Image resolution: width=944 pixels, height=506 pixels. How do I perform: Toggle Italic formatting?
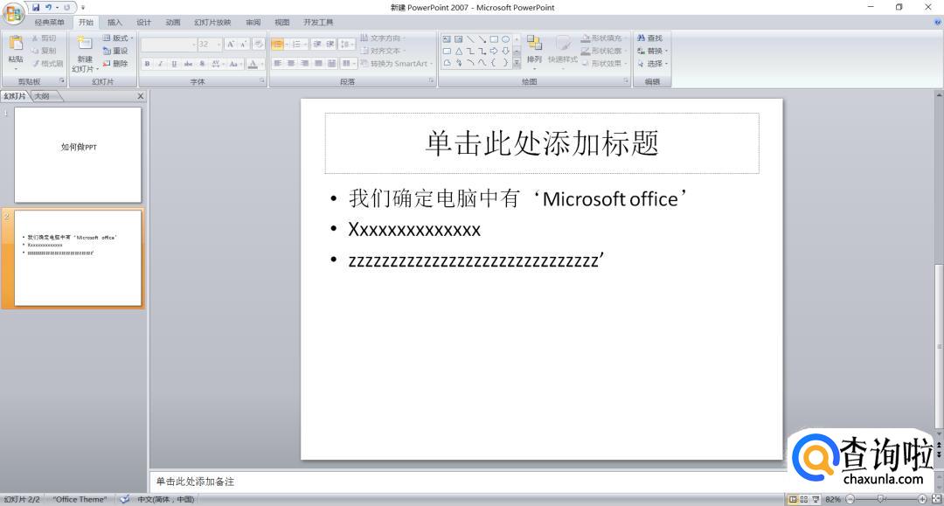pyautogui.click(x=161, y=63)
